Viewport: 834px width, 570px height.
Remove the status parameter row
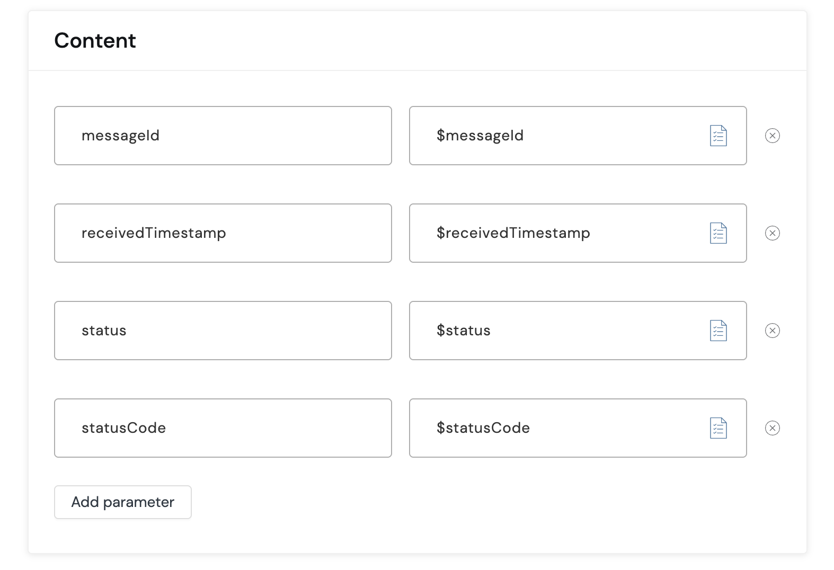772,331
